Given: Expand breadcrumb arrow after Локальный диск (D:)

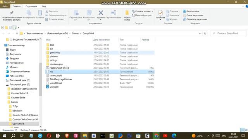Looking at the screenshot, I should (70, 34).
